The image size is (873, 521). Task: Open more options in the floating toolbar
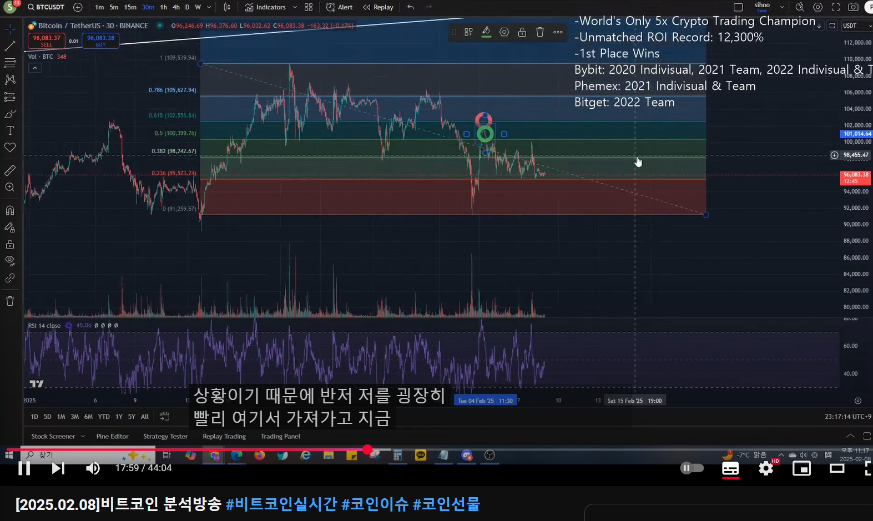558,32
